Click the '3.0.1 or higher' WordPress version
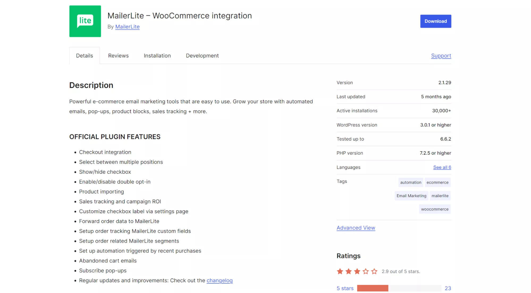 (x=435, y=125)
